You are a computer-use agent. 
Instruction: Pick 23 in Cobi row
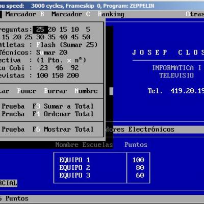[x=44, y=68]
